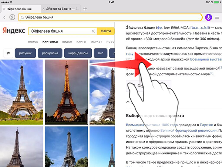Open the КАРТЫ section

(81, 42)
